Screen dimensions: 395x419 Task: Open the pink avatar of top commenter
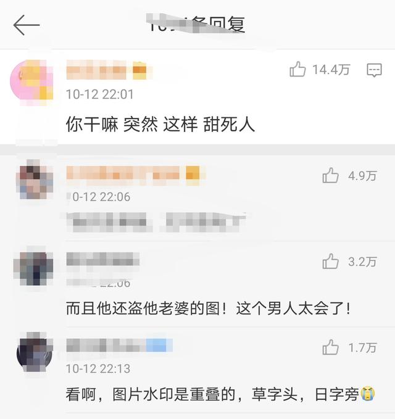(x=31, y=80)
